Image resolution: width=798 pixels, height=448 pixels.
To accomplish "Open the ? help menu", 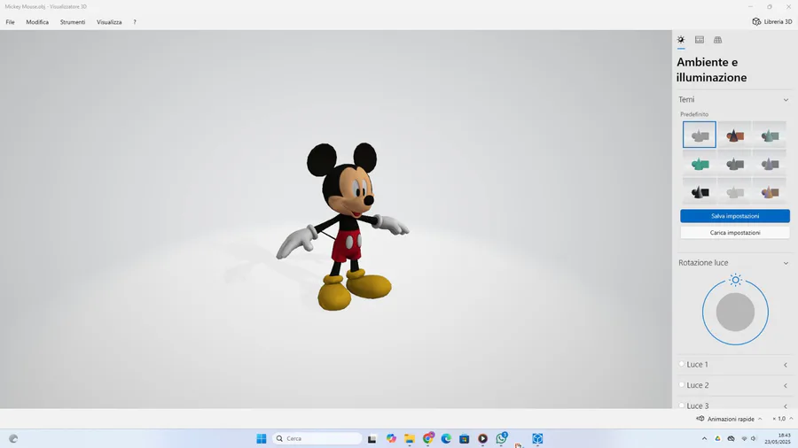I will pos(135,22).
